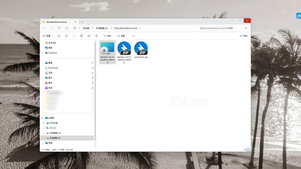The width and height of the screenshot is (301, 169).
Task: Click the Copy icon in toolbar
Action: (x=66, y=36)
